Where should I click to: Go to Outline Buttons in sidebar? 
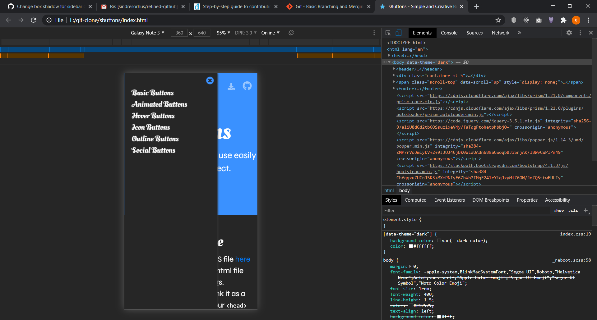[155, 139]
